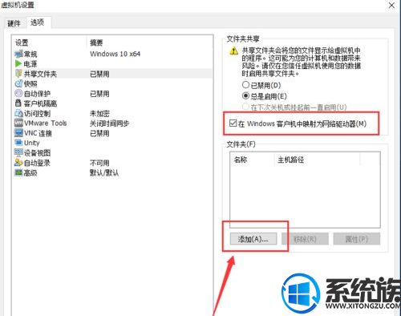Click the 常规 general settings icon
Viewport: 401px width, 316px height.
(18, 54)
